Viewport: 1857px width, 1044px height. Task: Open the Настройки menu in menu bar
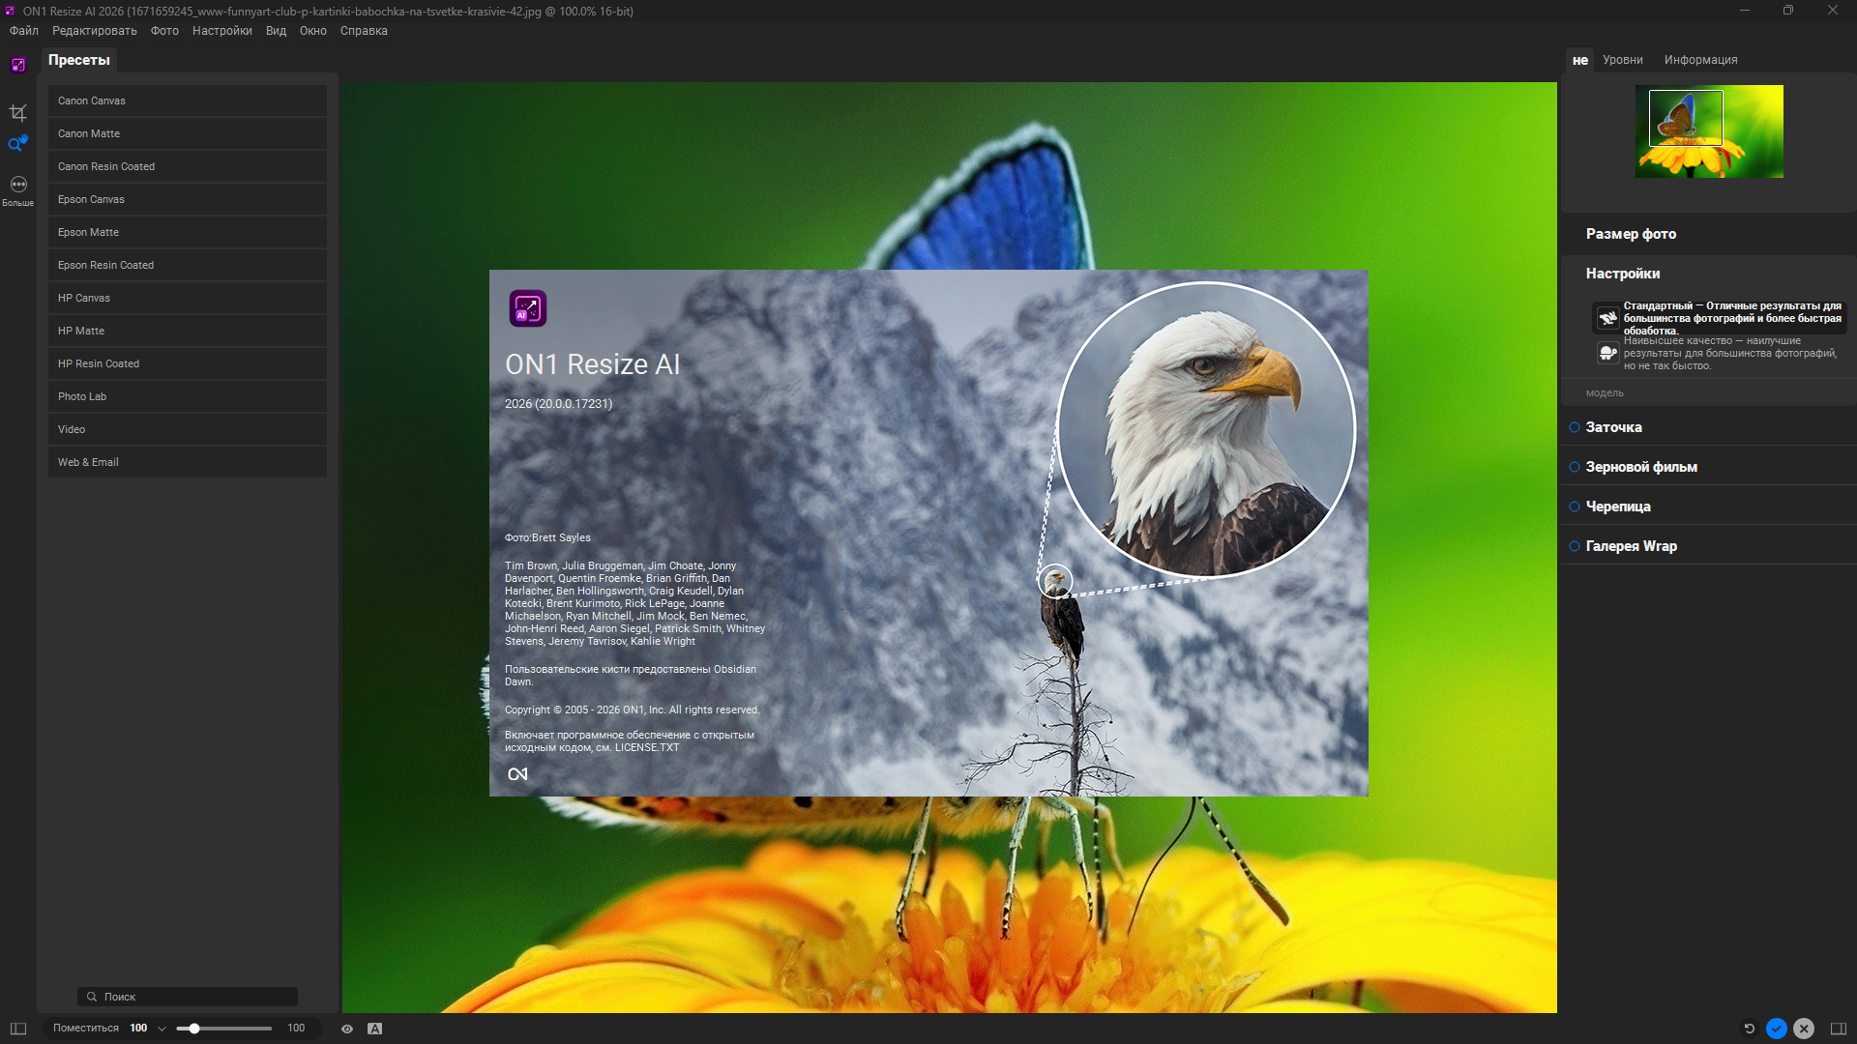pyautogui.click(x=222, y=31)
